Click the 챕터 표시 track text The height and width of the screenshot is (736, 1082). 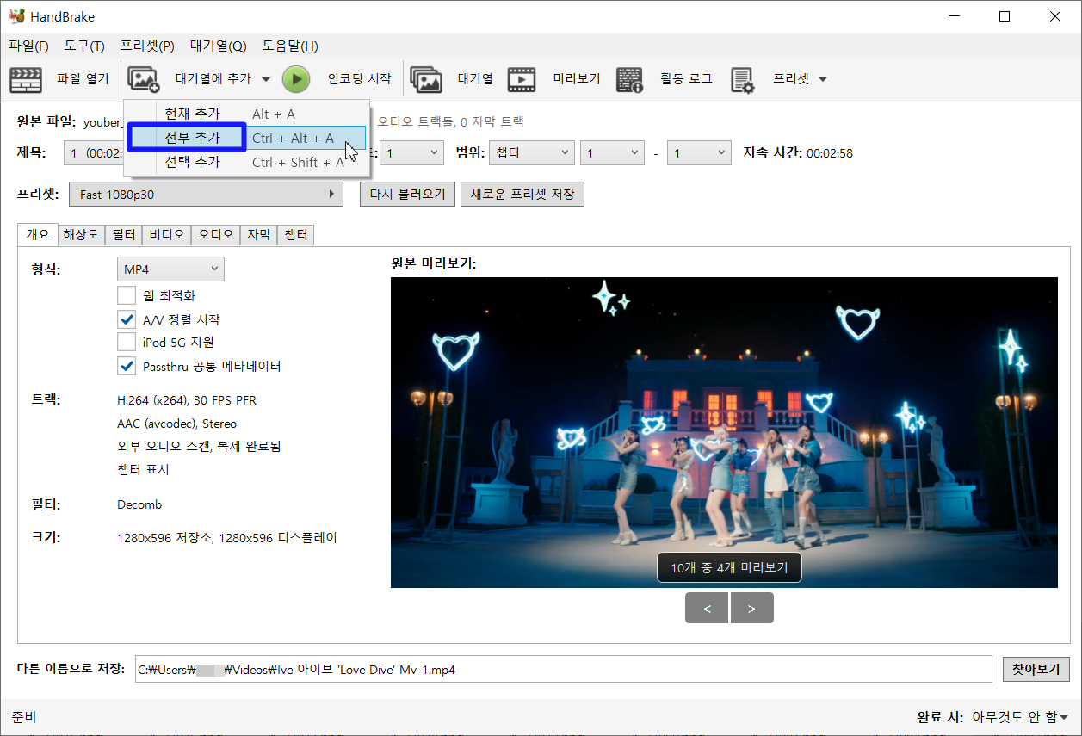pos(143,469)
